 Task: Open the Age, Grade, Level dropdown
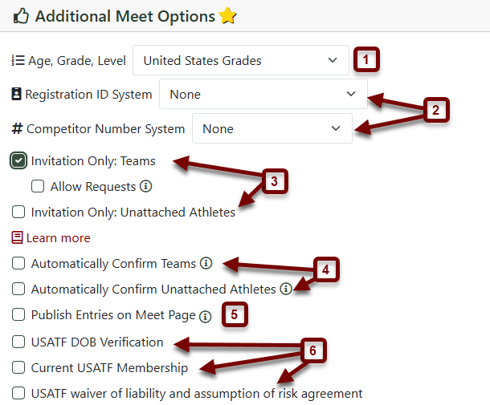(241, 60)
